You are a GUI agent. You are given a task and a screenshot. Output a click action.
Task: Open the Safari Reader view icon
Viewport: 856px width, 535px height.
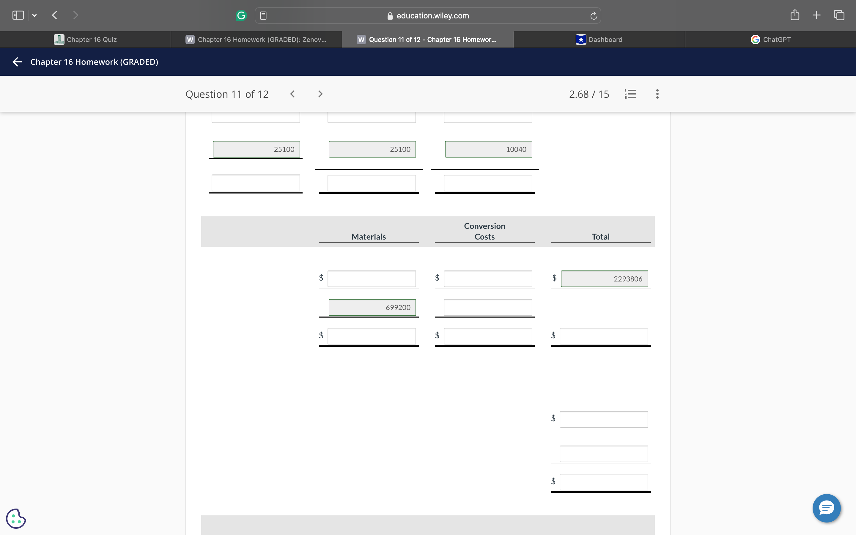coord(263,15)
